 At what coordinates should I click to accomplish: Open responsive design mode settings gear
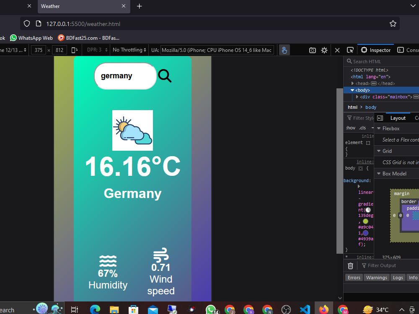point(324,50)
